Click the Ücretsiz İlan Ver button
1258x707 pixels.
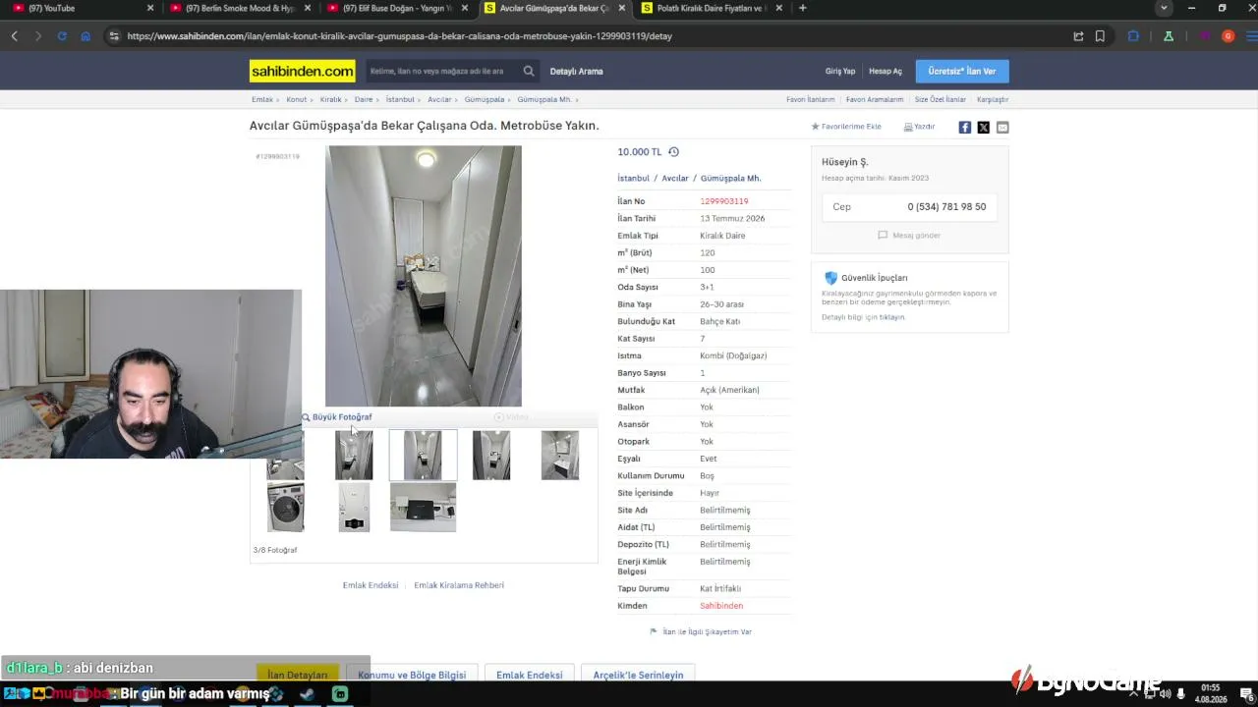[x=962, y=71]
